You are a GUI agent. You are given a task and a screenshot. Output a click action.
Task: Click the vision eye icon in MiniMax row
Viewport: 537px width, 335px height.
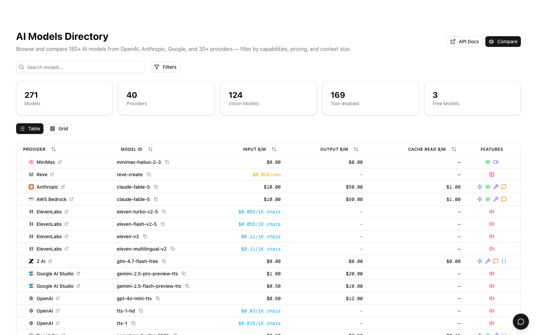coord(488,162)
